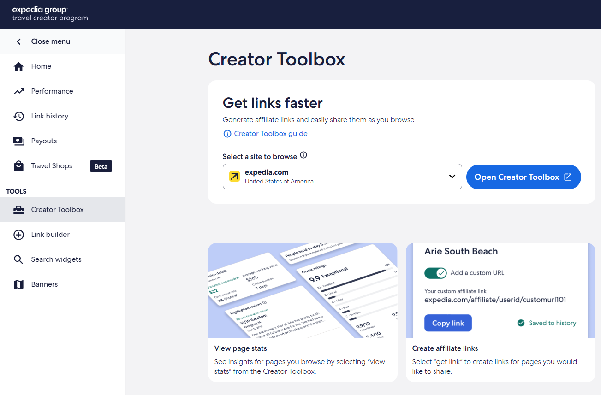Open the Creator Toolbox menu item
The height and width of the screenshot is (395, 601).
pos(57,210)
